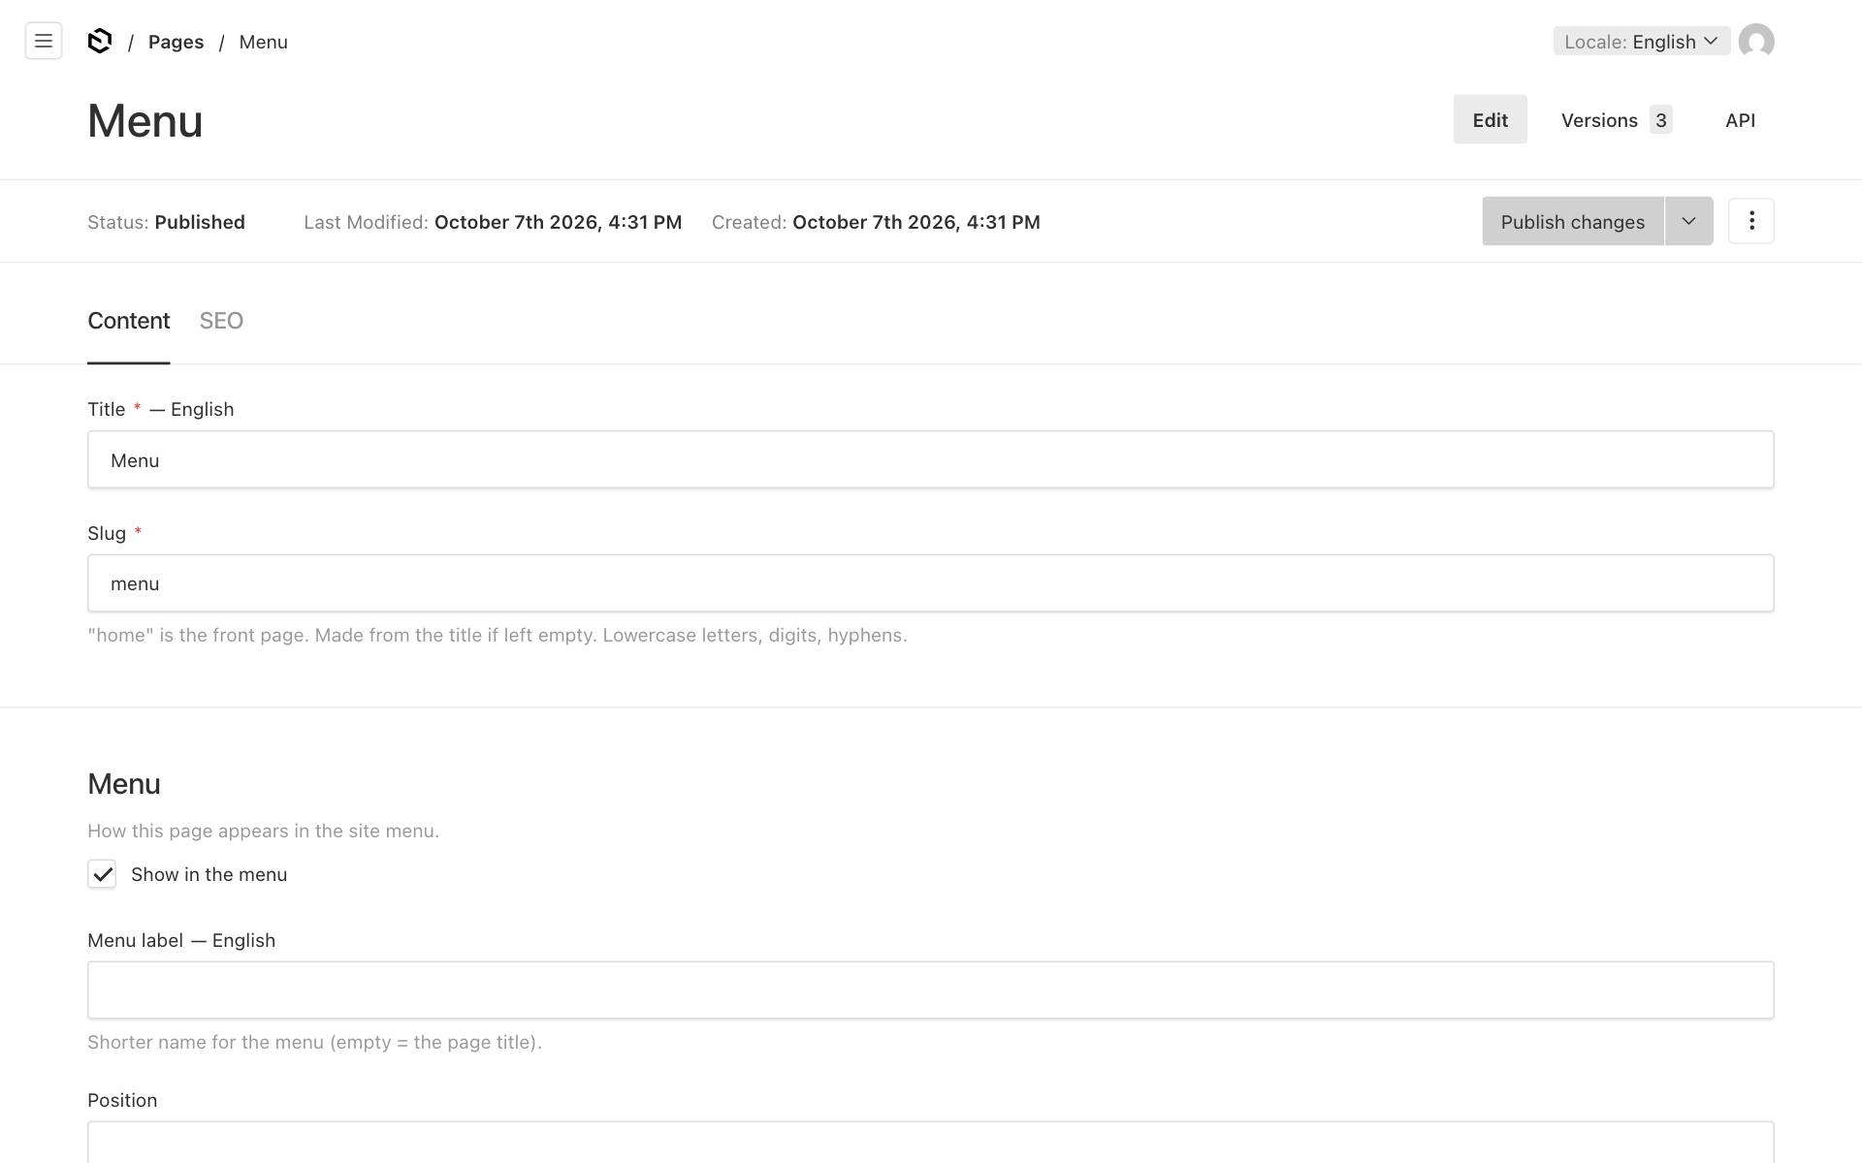The height and width of the screenshot is (1163, 1862).
Task: Click the Payload logo home icon
Action: coord(100,41)
